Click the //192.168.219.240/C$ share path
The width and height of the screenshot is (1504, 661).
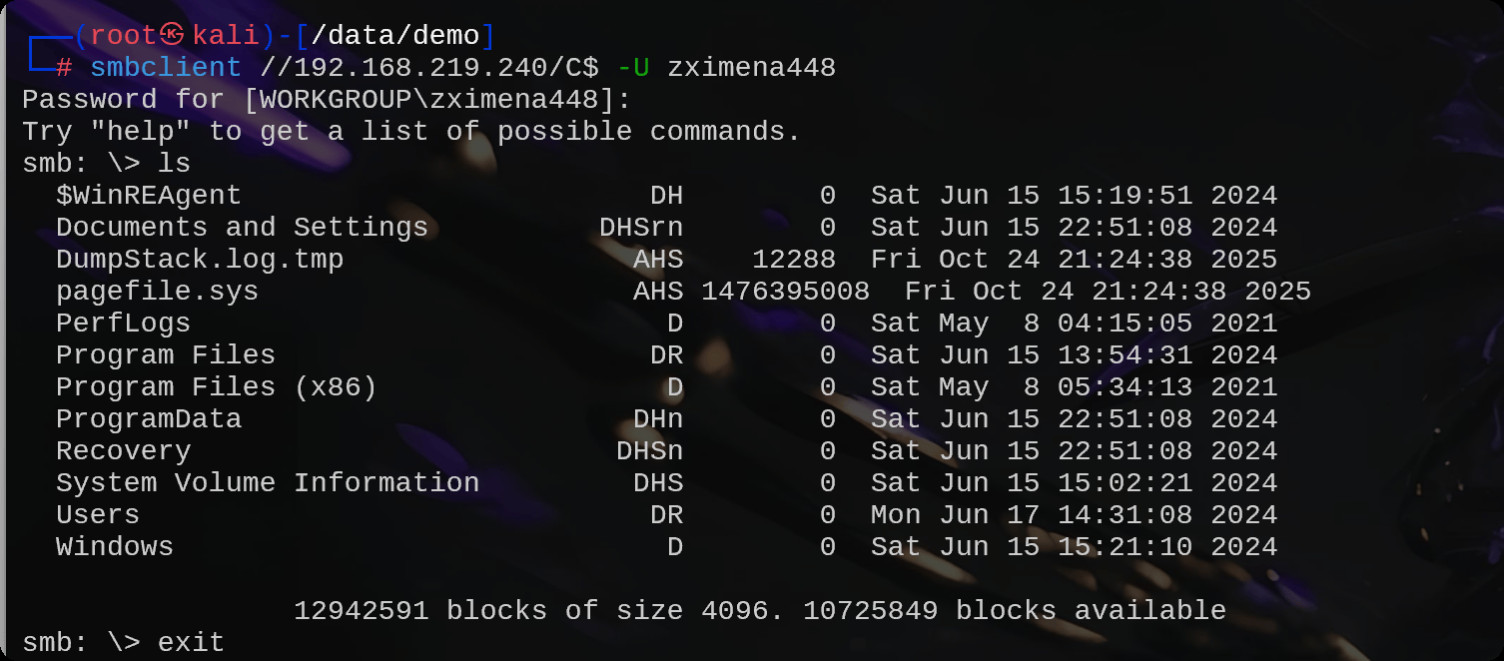pyautogui.click(x=429, y=68)
